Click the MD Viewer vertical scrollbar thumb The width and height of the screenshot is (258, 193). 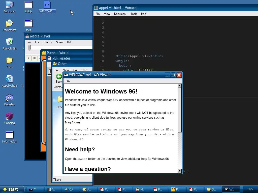click(179, 110)
